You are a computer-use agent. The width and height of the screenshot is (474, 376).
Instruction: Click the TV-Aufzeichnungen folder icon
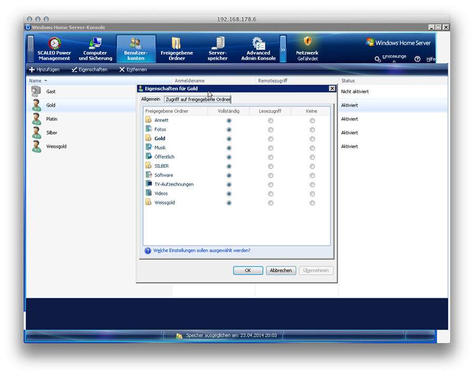point(149,184)
